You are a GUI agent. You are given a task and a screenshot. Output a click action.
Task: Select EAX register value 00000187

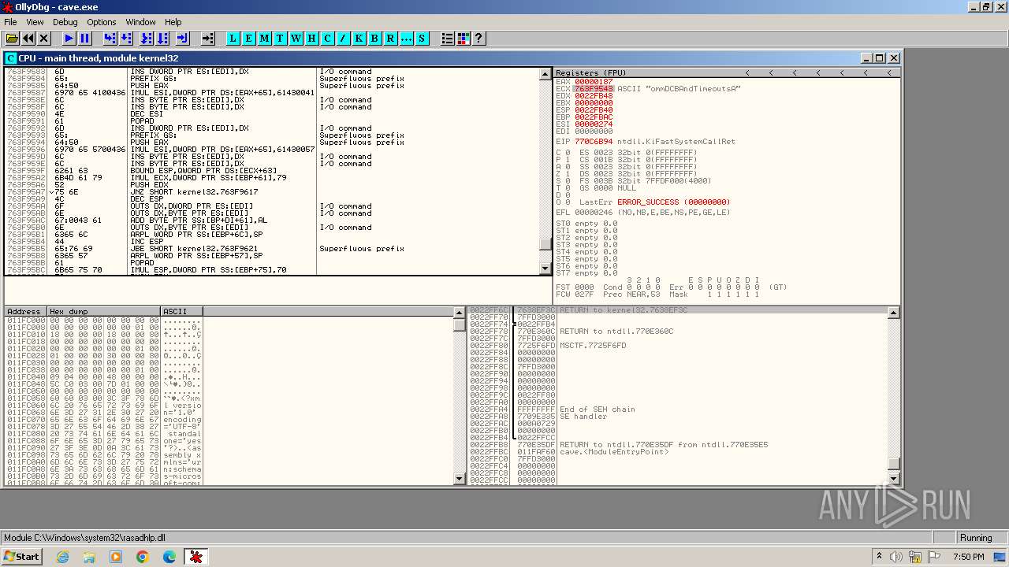click(594, 82)
